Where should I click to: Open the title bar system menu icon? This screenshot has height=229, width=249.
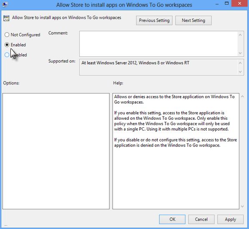coord(5,4)
